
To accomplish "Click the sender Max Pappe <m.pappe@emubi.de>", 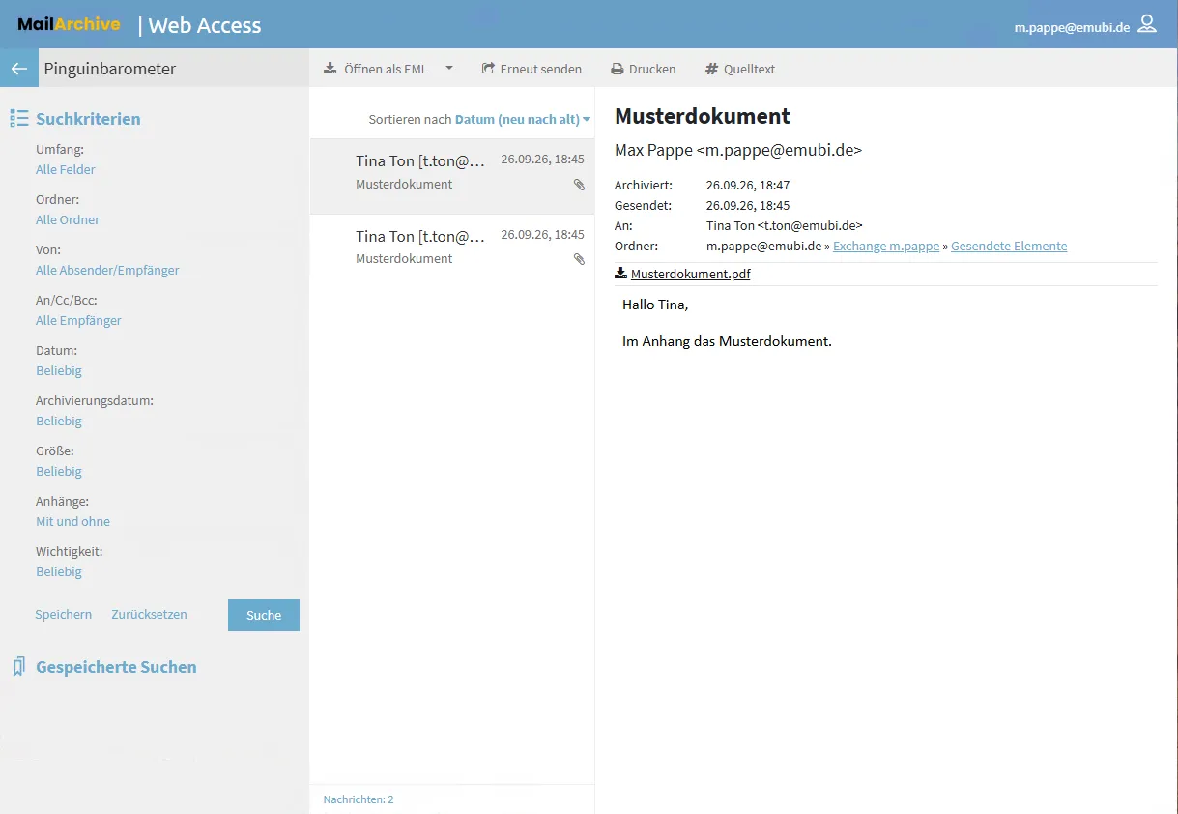I will click(738, 150).
